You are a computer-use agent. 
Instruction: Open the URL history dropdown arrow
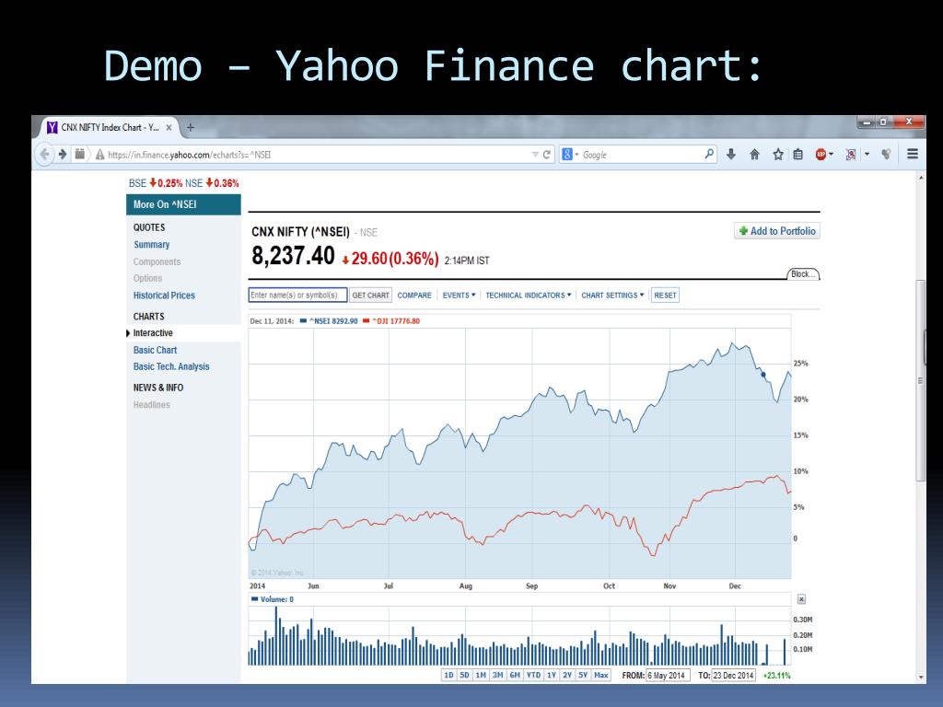pyautogui.click(x=535, y=155)
